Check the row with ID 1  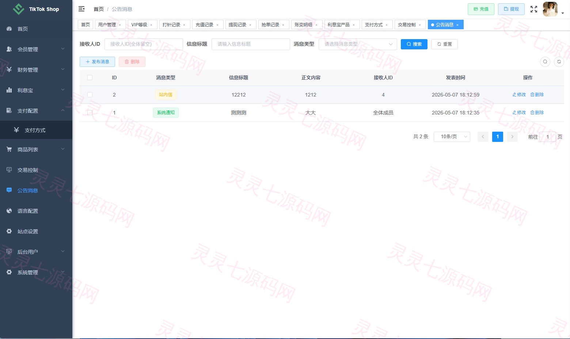[90, 113]
